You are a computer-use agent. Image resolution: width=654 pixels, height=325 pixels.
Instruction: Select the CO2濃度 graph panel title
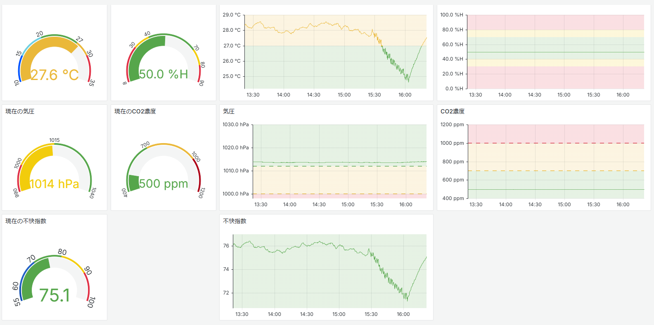click(x=453, y=111)
